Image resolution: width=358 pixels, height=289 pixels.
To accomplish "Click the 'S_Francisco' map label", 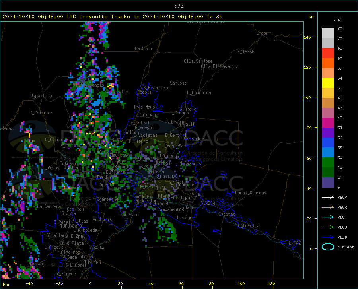I will tap(156, 88).
